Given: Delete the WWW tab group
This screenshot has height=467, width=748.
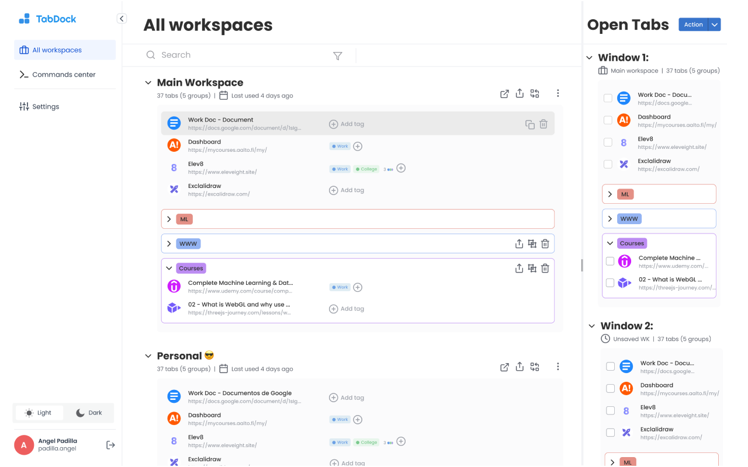Looking at the screenshot, I should (545, 243).
